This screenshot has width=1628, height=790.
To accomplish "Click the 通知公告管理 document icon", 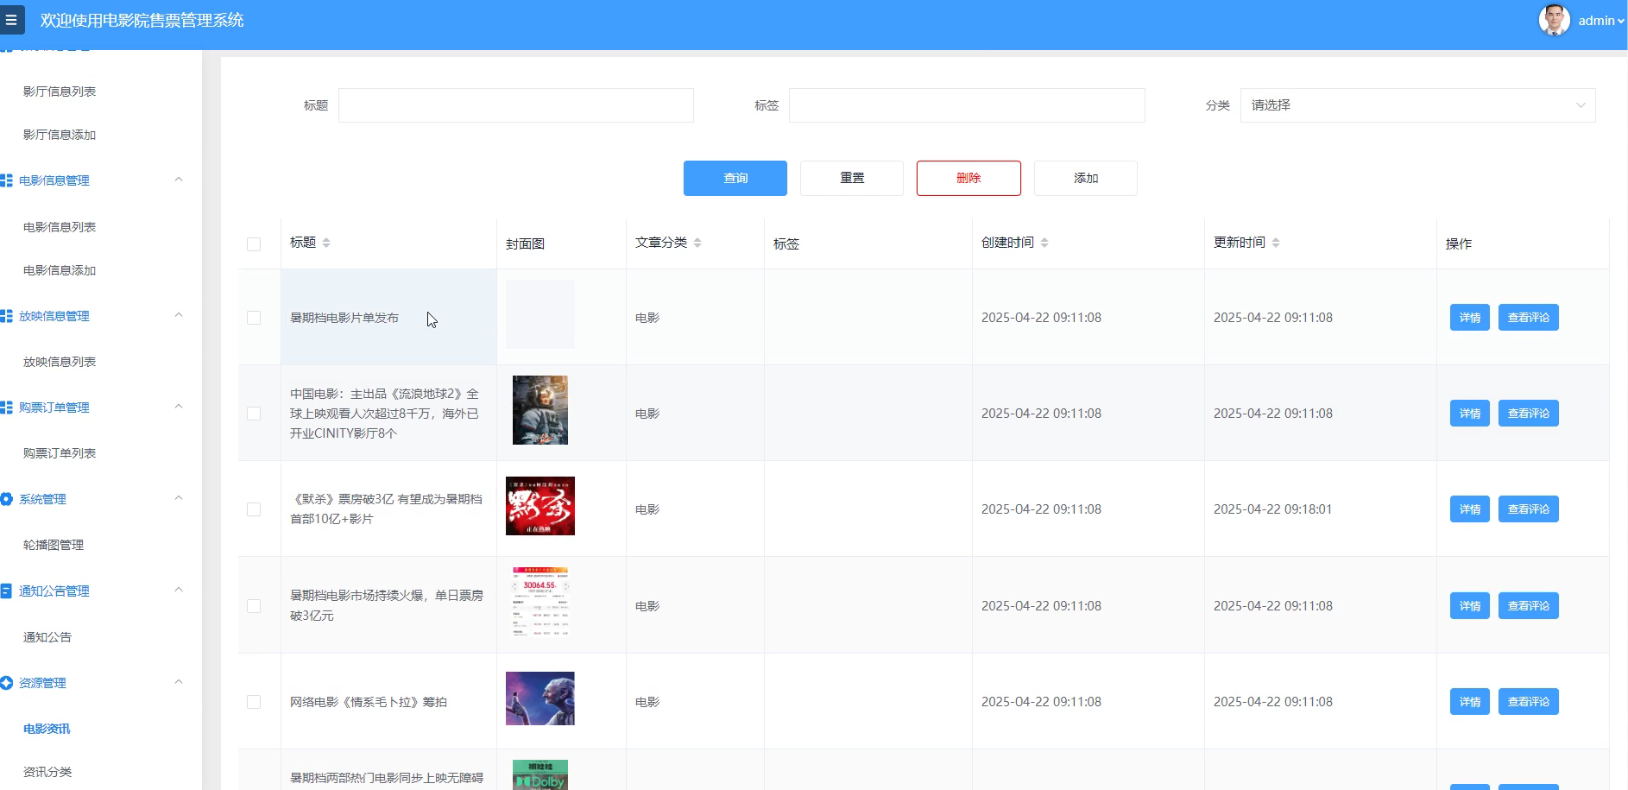I will [x=6, y=591].
